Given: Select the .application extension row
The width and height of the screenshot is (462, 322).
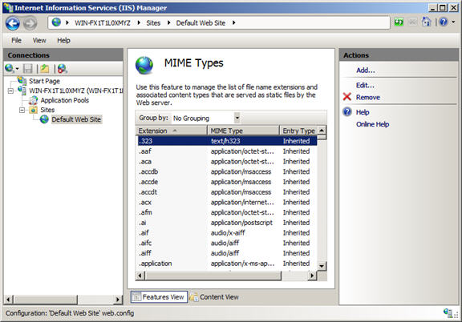Looking at the screenshot, I should tap(227, 264).
